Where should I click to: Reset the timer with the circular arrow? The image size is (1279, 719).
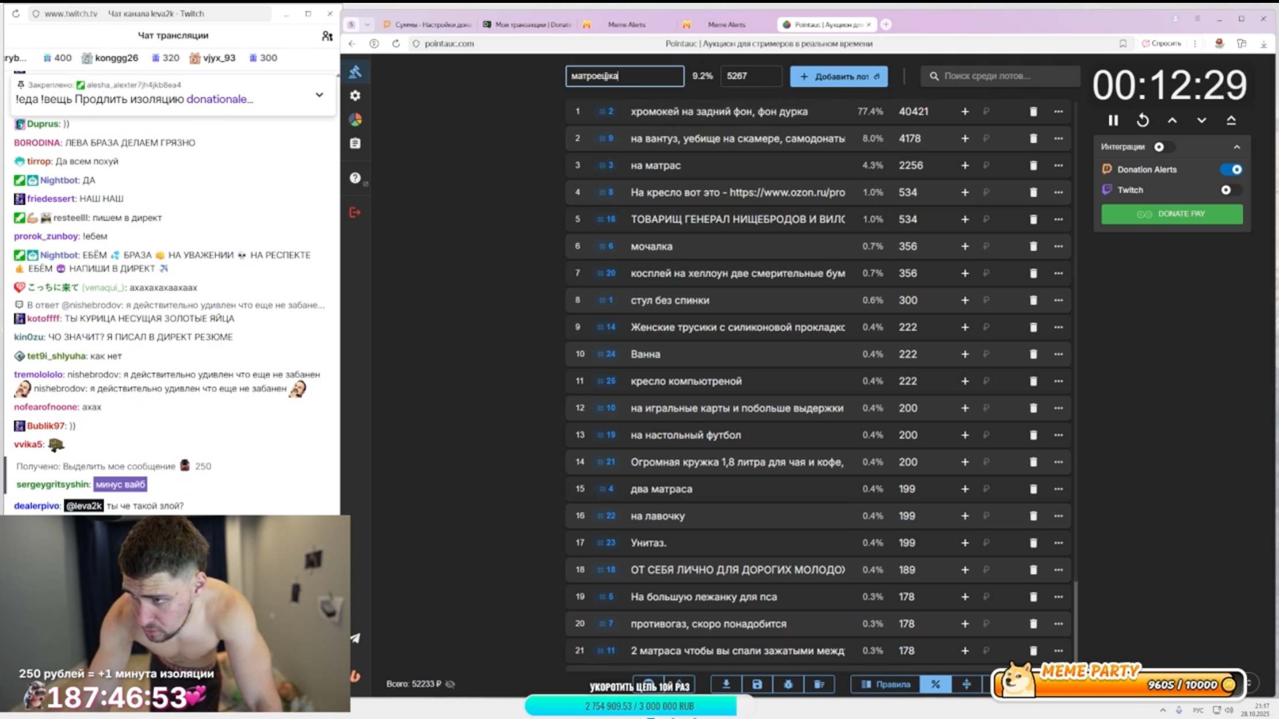pos(1143,120)
